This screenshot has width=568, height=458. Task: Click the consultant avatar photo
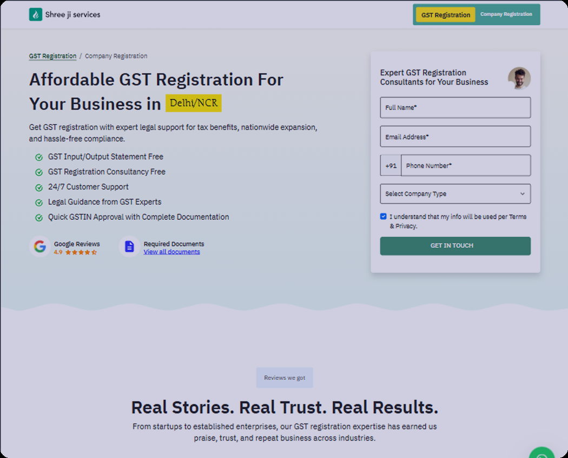pyautogui.click(x=519, y=78)
